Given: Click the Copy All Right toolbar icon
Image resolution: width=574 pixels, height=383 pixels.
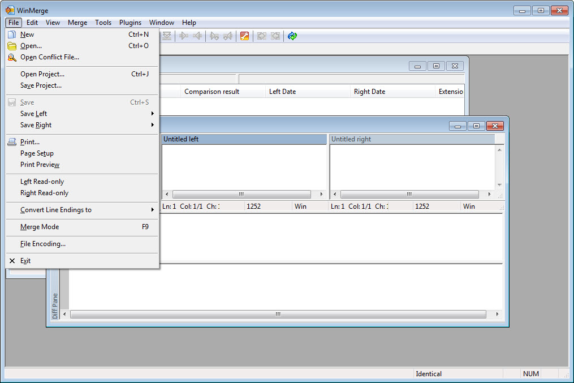Looking at the screenshot, I should (261, 36).
